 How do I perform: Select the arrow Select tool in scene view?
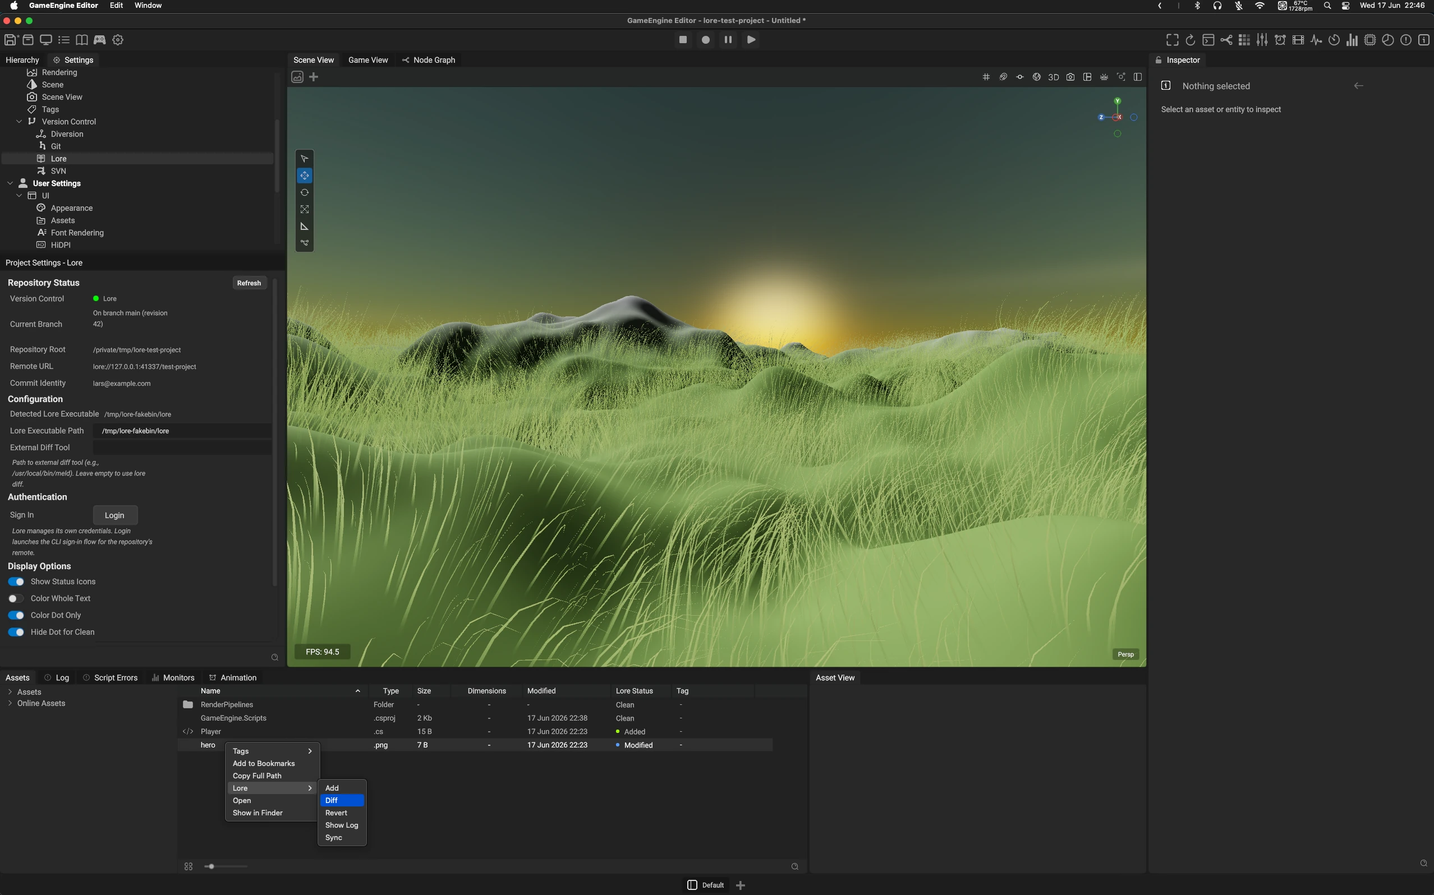[304, 159]
